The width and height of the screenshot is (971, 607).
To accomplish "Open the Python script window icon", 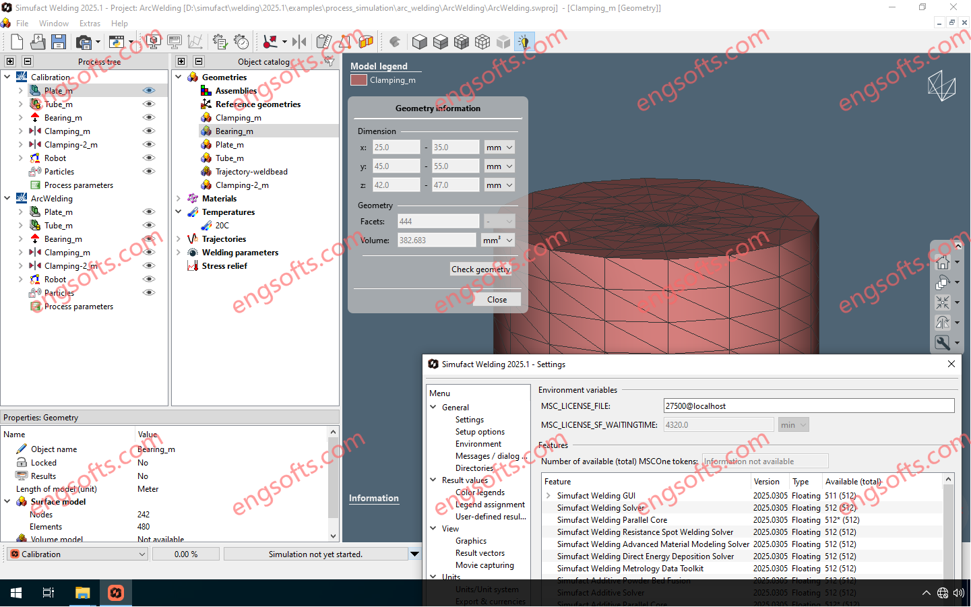I will click(x=117, y=42).
